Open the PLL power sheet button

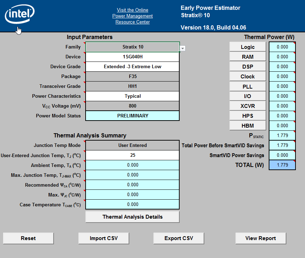(x=248, y=86)
